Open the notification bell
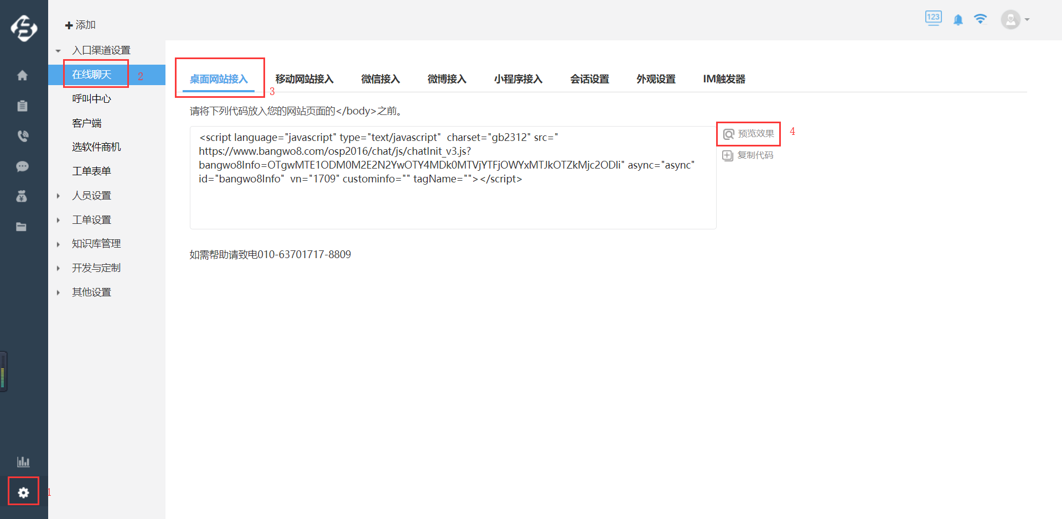 coord(958,20)
